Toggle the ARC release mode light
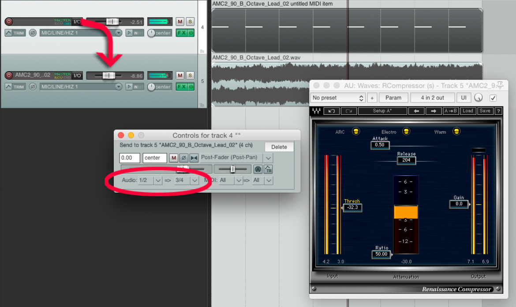Image resolution: width=516 pixels, height=307 pixels. [356, 132]
